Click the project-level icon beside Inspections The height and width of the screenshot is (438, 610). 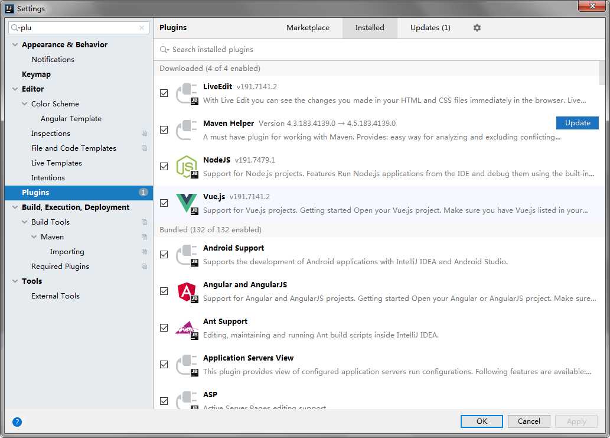coord(144,134)
